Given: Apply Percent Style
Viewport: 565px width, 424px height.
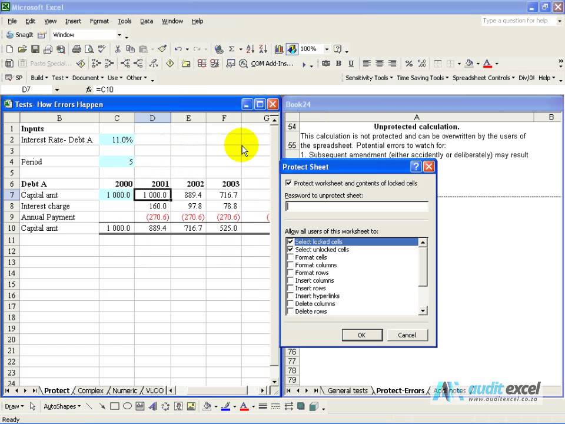Looking at the screenshot, I should 408,64.
